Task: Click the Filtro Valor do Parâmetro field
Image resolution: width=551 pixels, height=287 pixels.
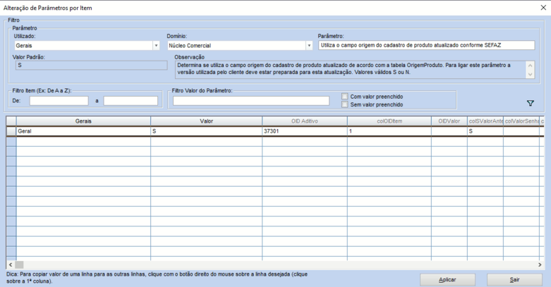Action: pyautogui.click(x=250, y=101)
